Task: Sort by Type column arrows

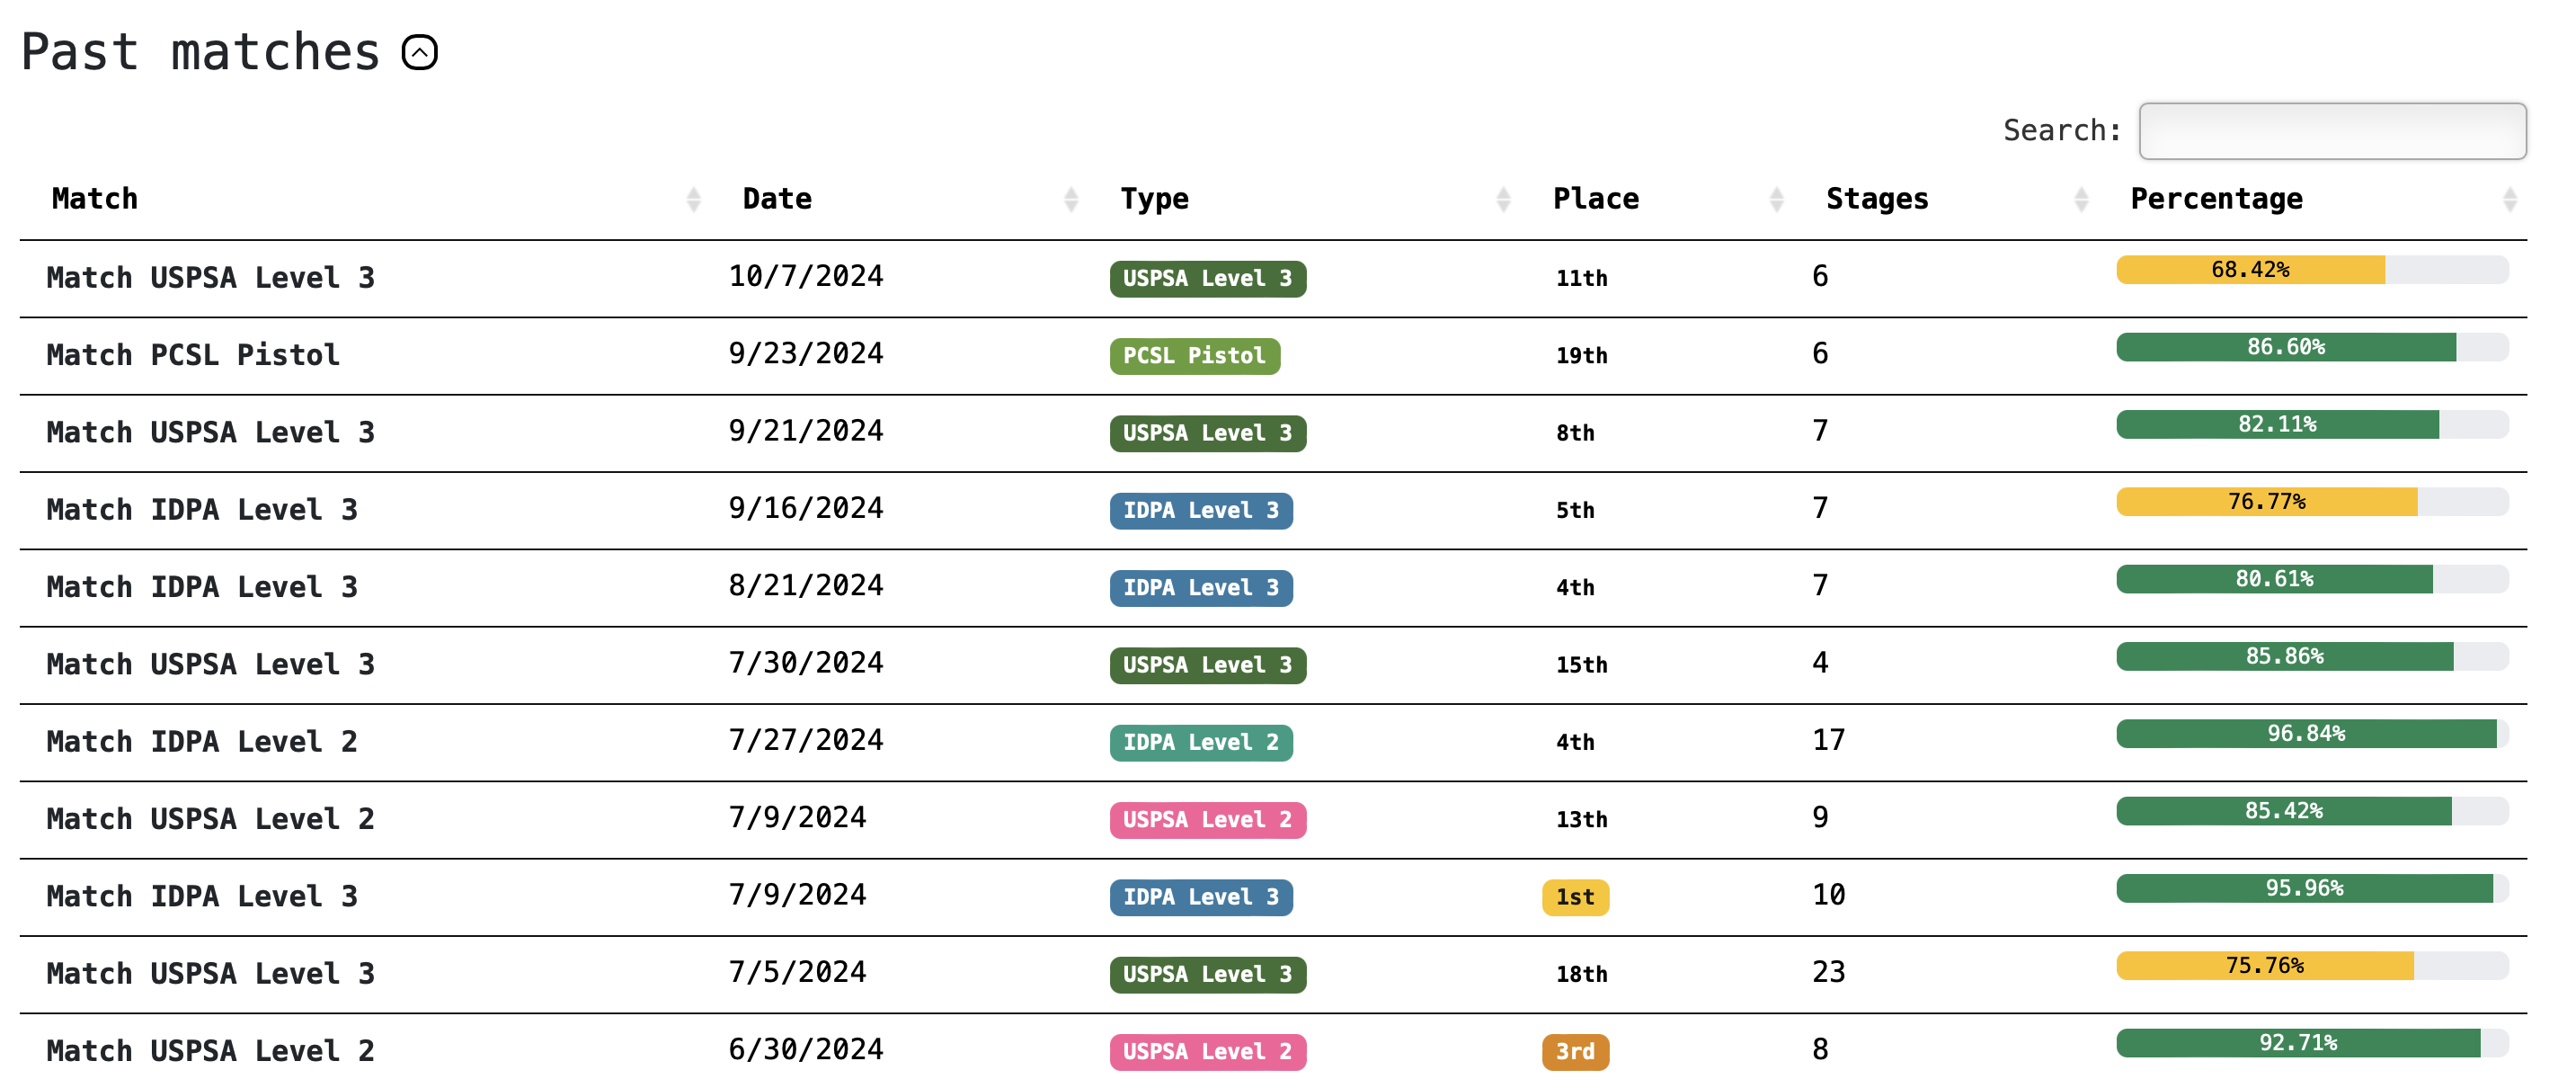Action: click(x=1503, y=199)
